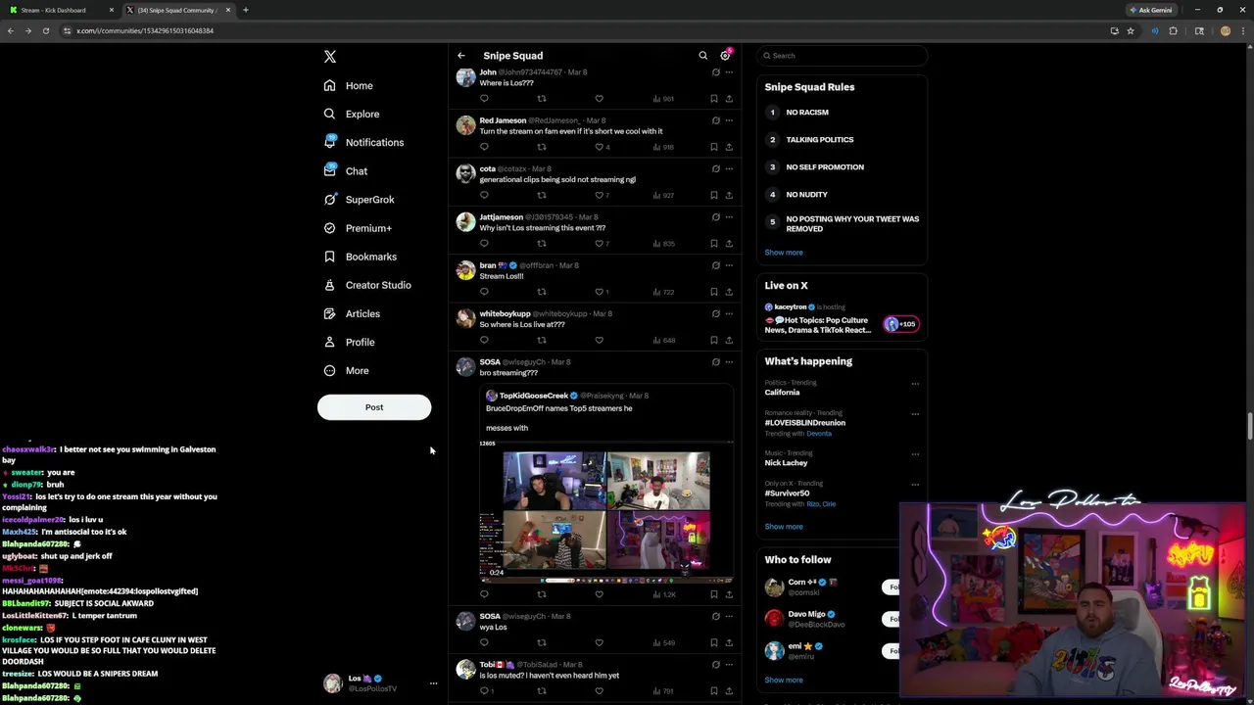Open Bookmarks in the sidebar

(361, 257)
